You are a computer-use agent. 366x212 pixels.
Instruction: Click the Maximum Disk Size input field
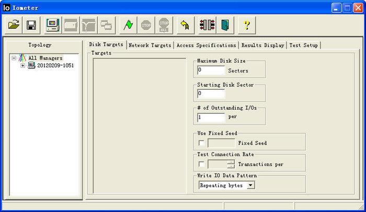pos(211,70)
